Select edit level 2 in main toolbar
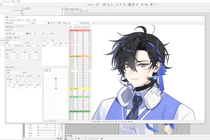210x140 pixels. [x=97, y=5]
